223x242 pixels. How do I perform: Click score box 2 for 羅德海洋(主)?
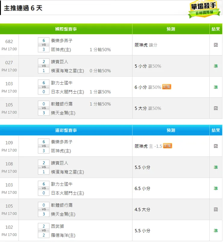click(44, 235)
